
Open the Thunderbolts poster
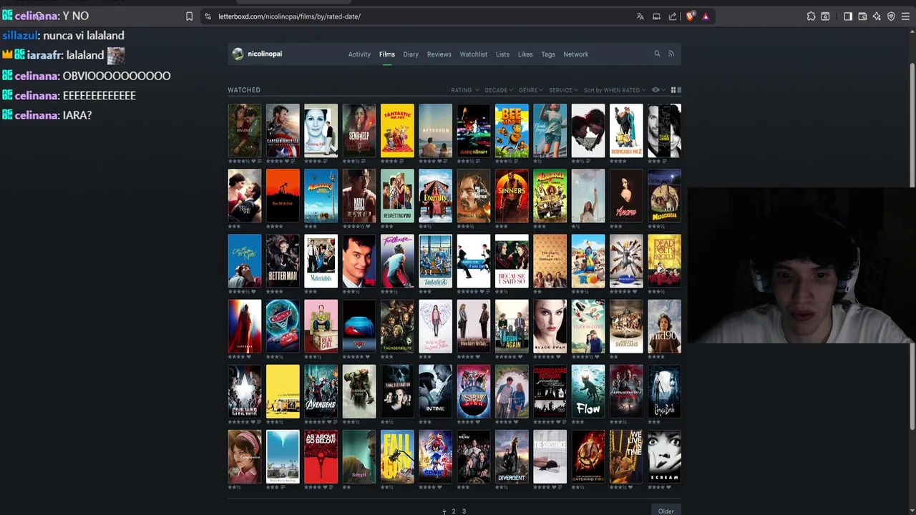tap(397, 326)
